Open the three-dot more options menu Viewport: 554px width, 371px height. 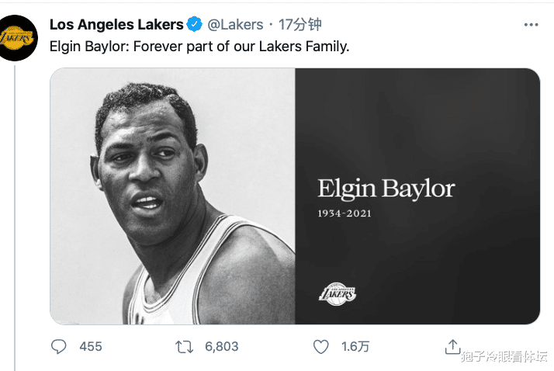click(x=531, y=25)
